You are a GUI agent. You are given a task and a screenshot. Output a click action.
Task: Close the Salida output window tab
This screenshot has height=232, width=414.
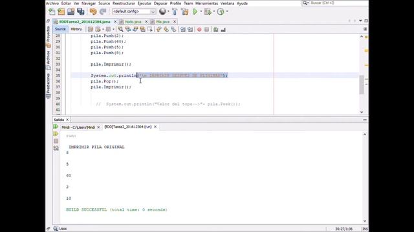(x=67, y=120)
